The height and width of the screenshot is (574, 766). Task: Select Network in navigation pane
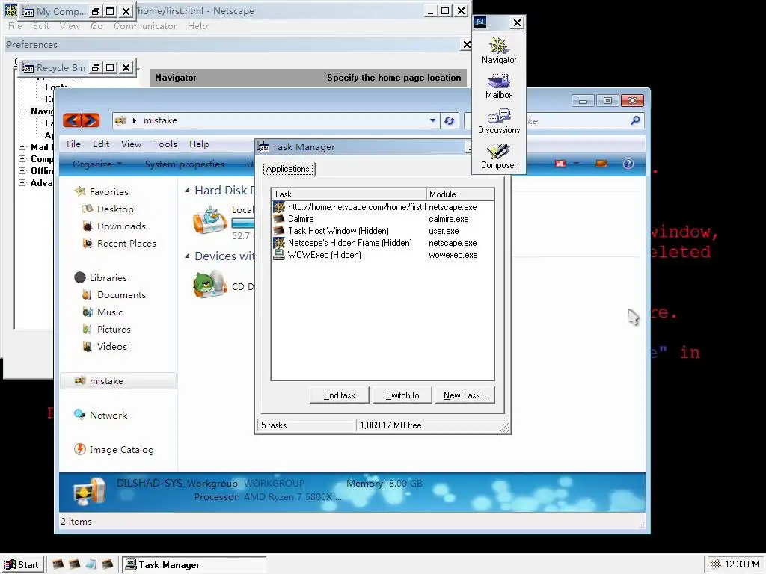coord(108,415)
